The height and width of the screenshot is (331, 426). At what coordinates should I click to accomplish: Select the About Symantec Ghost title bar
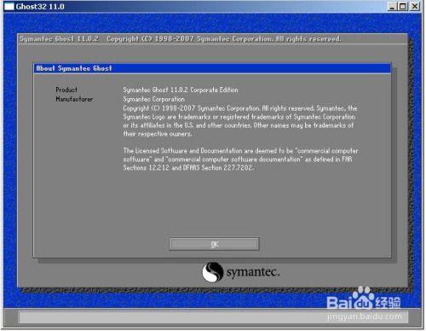click(x=212, y=68)
